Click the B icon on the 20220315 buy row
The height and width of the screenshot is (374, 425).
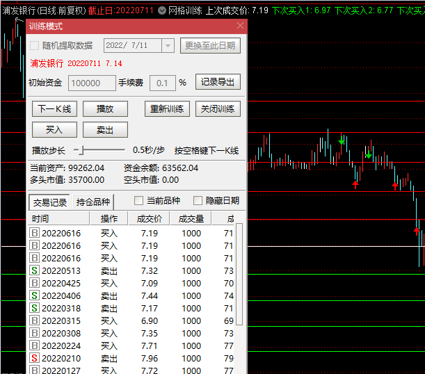tap(34, 320)
